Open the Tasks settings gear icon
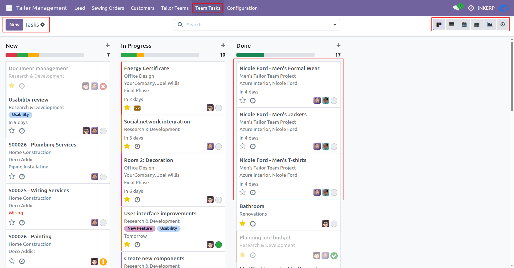The width and height of the screenshot is (514, 268). [x=43, y=25]
